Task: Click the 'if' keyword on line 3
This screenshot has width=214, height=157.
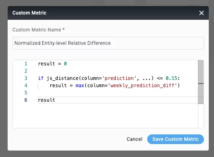Action: (41, 78)
